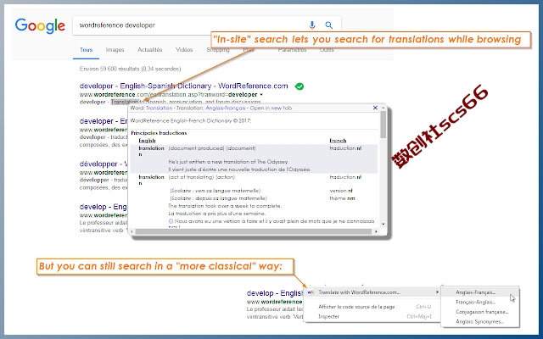The width and height of the screenshot is (543, 339).
Task: Select Conjugaison française submenu entry
Action: [480, 312]
